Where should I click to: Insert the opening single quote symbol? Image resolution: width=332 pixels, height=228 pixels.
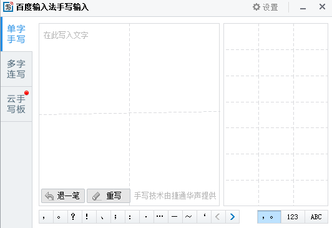tap(204, 217)
